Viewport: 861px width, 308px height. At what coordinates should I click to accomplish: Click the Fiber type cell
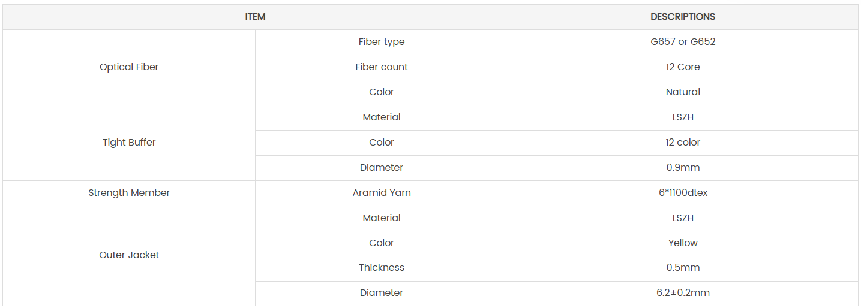tap(382, 42)
